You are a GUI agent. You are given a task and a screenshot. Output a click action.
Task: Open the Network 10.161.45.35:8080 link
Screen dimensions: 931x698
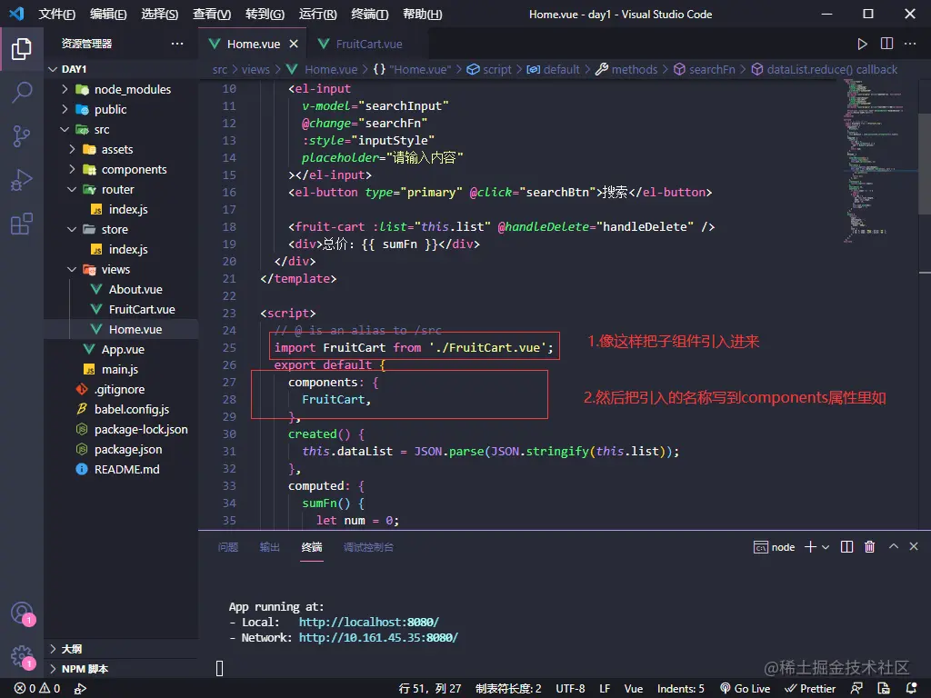pos(378,637)
